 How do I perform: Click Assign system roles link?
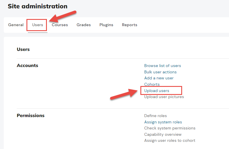(x=163, y=122)
